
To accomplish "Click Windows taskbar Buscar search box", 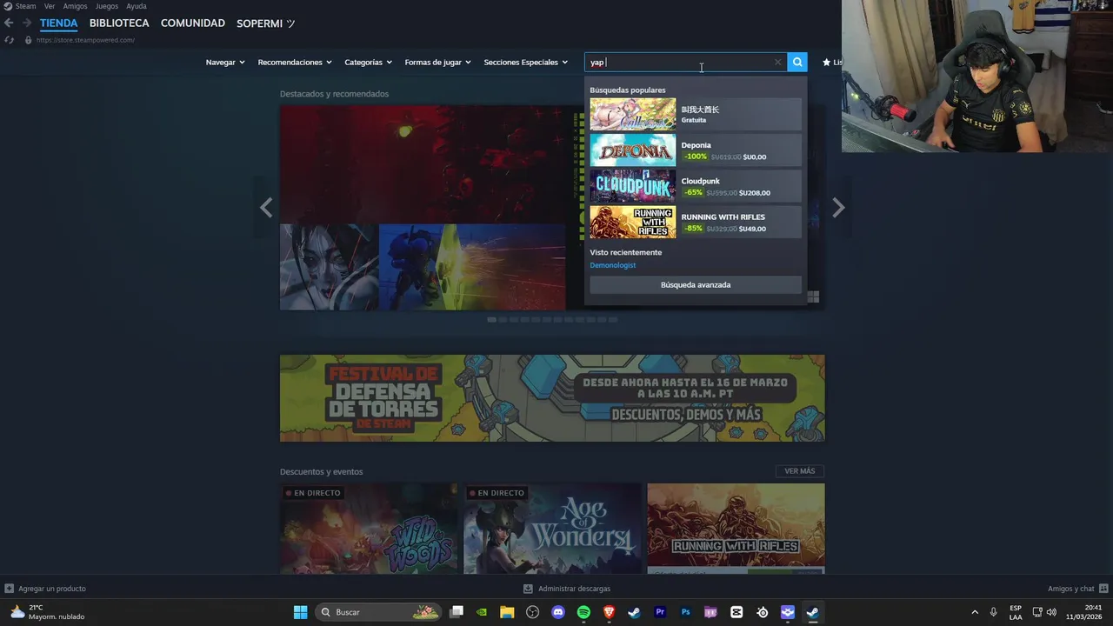I will [x=378, y=612].
